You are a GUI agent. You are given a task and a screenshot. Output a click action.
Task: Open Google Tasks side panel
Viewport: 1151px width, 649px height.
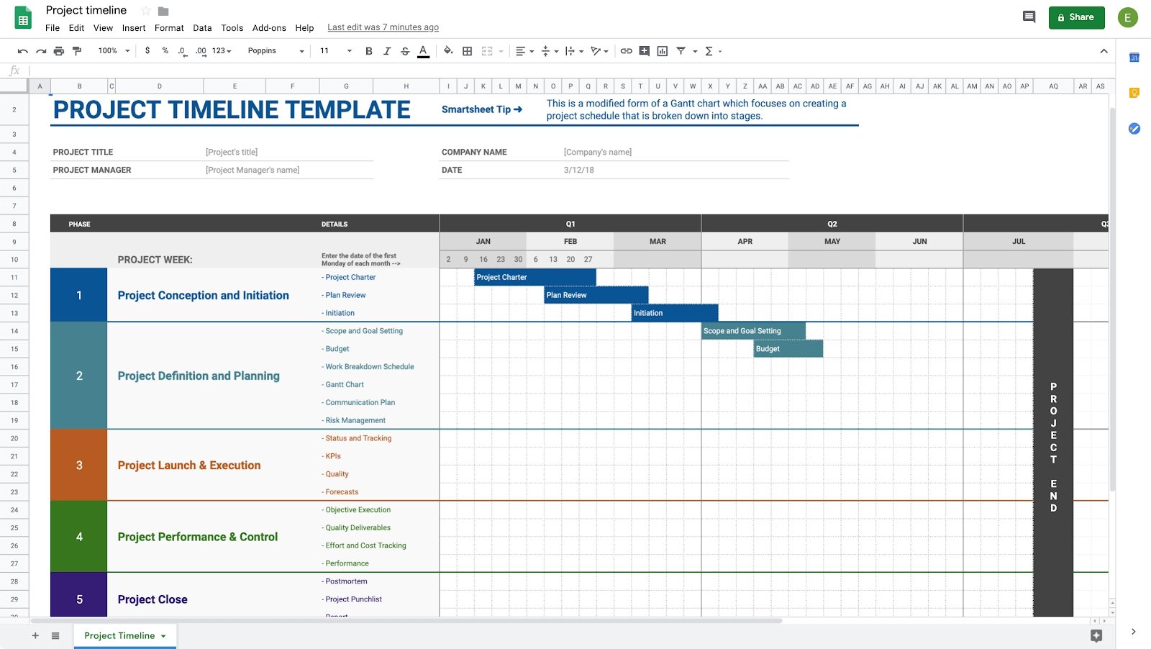(x=1134, y=129)
